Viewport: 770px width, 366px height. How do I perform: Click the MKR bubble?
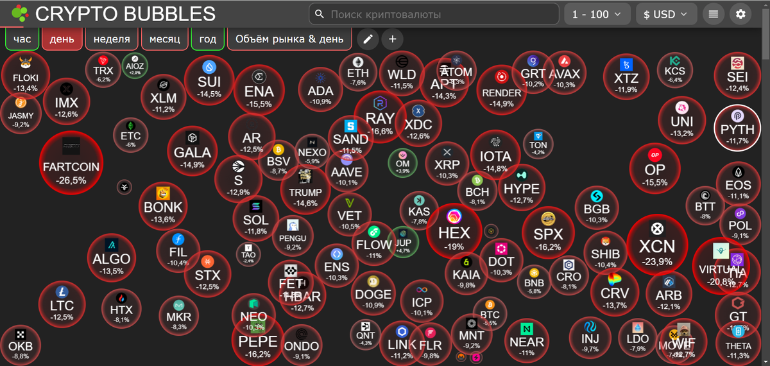click(x=178, y=315)
